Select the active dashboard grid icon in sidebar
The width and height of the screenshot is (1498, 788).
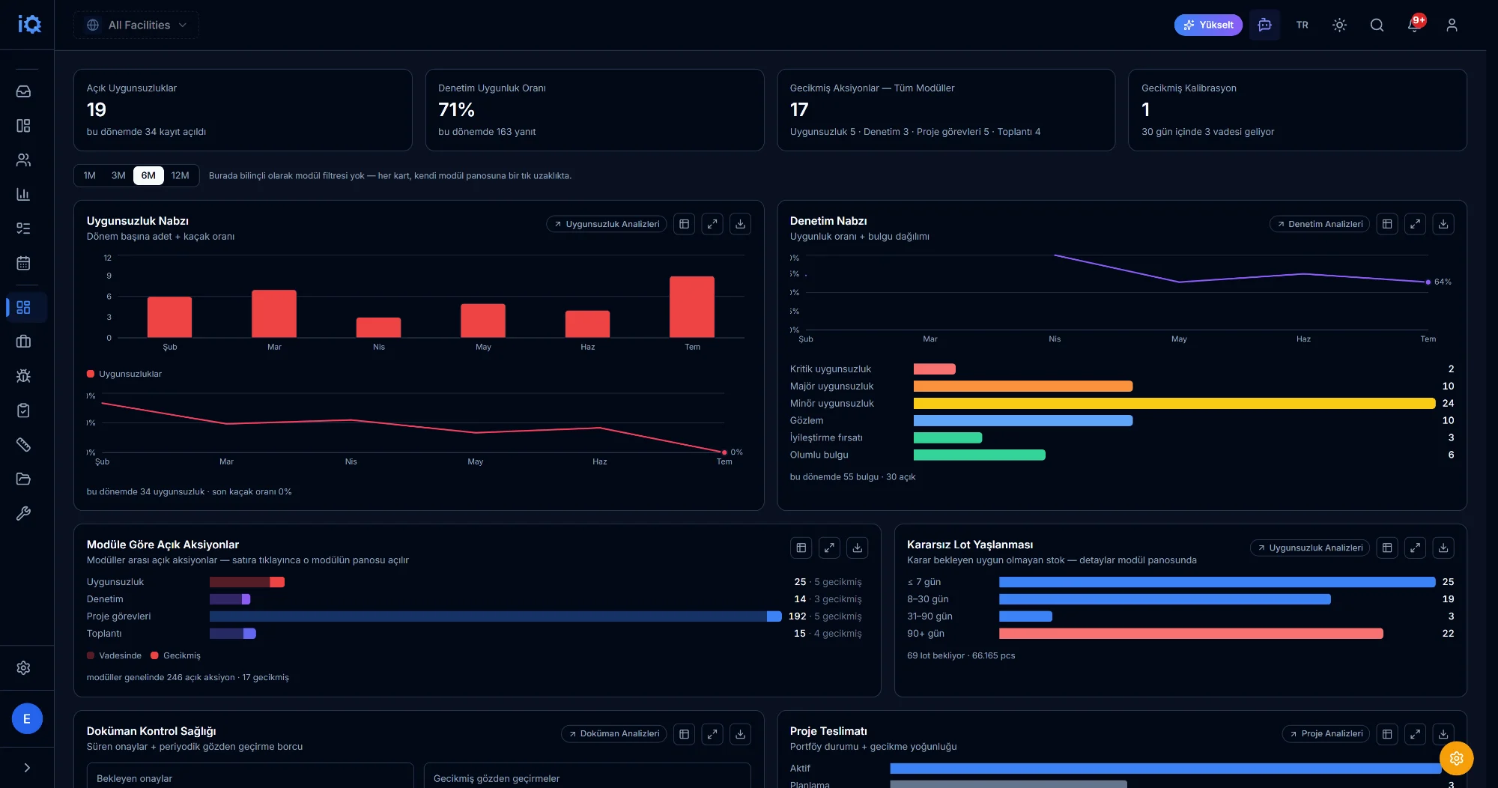coord(23,307)
